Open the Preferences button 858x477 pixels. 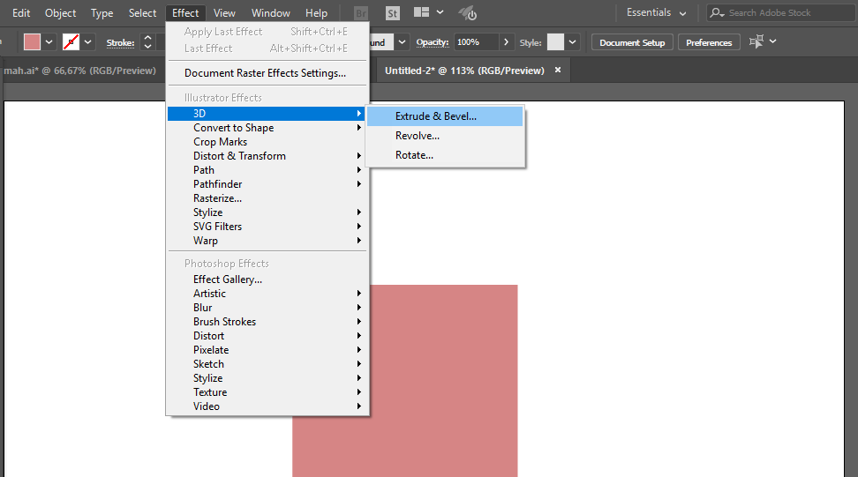point(709,42)
